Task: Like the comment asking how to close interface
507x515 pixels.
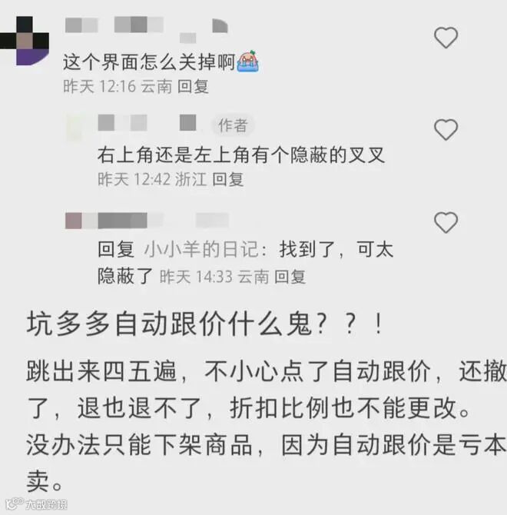Action: [446, 38]
